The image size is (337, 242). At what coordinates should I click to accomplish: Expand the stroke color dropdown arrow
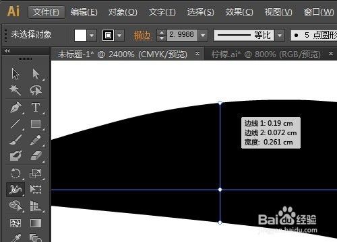[119, 36]
